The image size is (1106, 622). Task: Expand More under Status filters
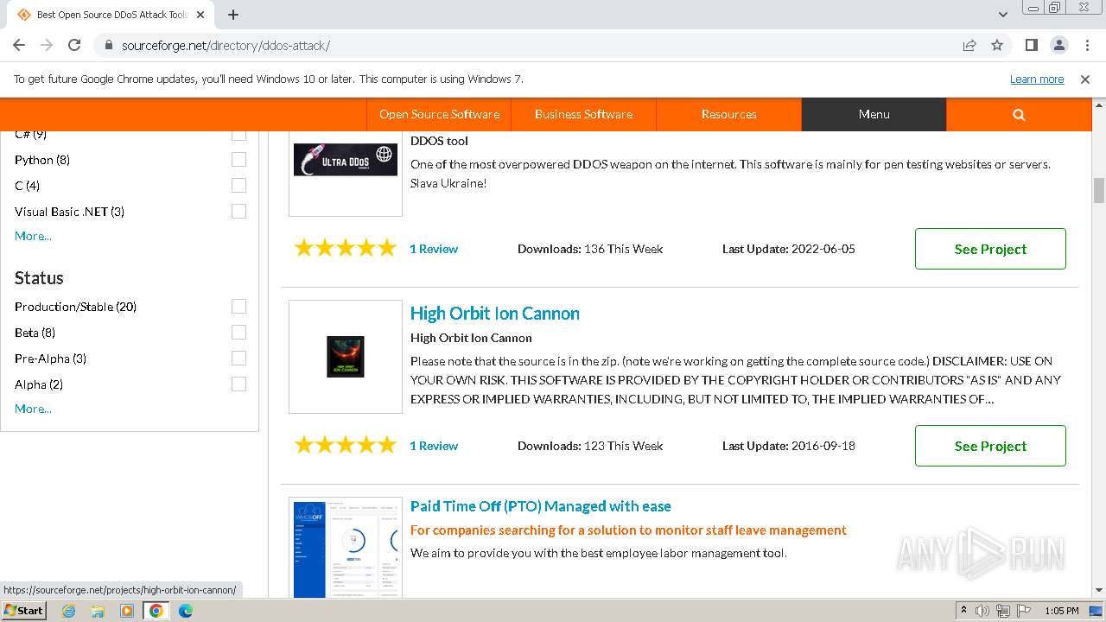click(33, 409)
